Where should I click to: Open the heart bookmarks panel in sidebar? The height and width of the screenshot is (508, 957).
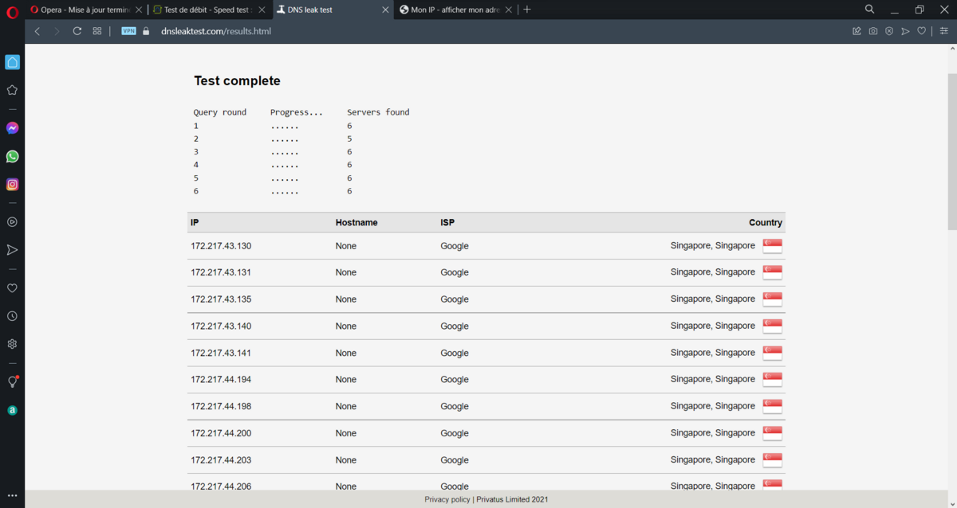(12, 288)
